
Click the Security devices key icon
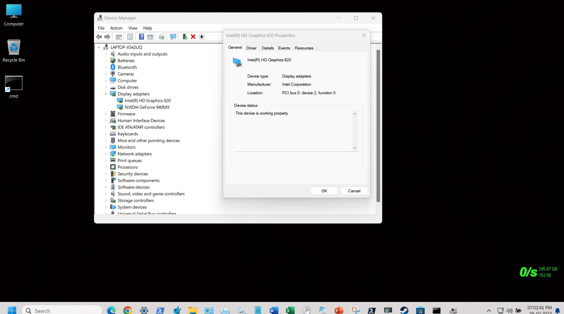pos(113,174)
